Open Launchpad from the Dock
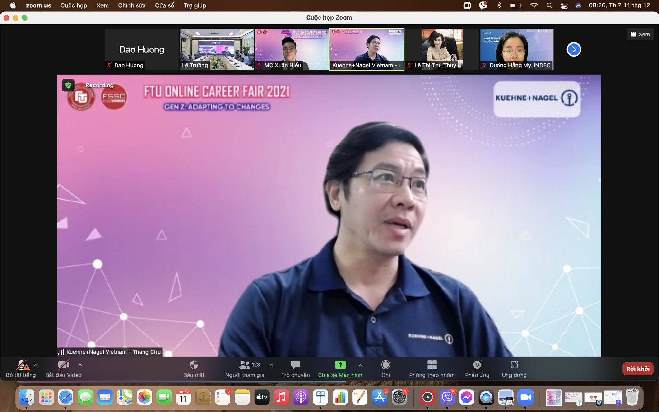The image size is (659, 412). click(46, 398)
